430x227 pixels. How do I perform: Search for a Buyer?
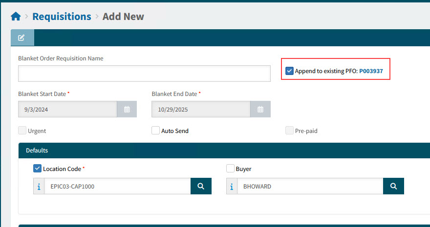(394, 186)
